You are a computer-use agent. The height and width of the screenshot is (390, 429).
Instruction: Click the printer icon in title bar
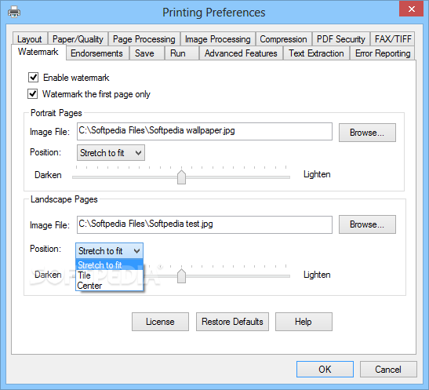[x=14, y=12]
